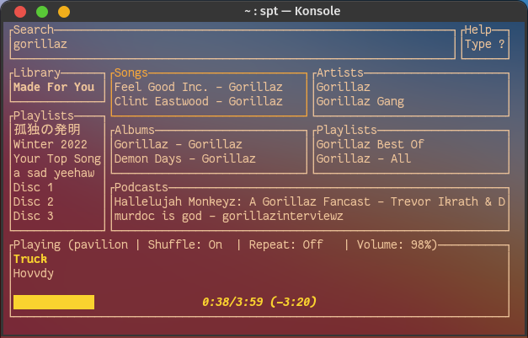Open the Gorillaz Gang artist result
This screenshot has width=528, height=338.
360,102
